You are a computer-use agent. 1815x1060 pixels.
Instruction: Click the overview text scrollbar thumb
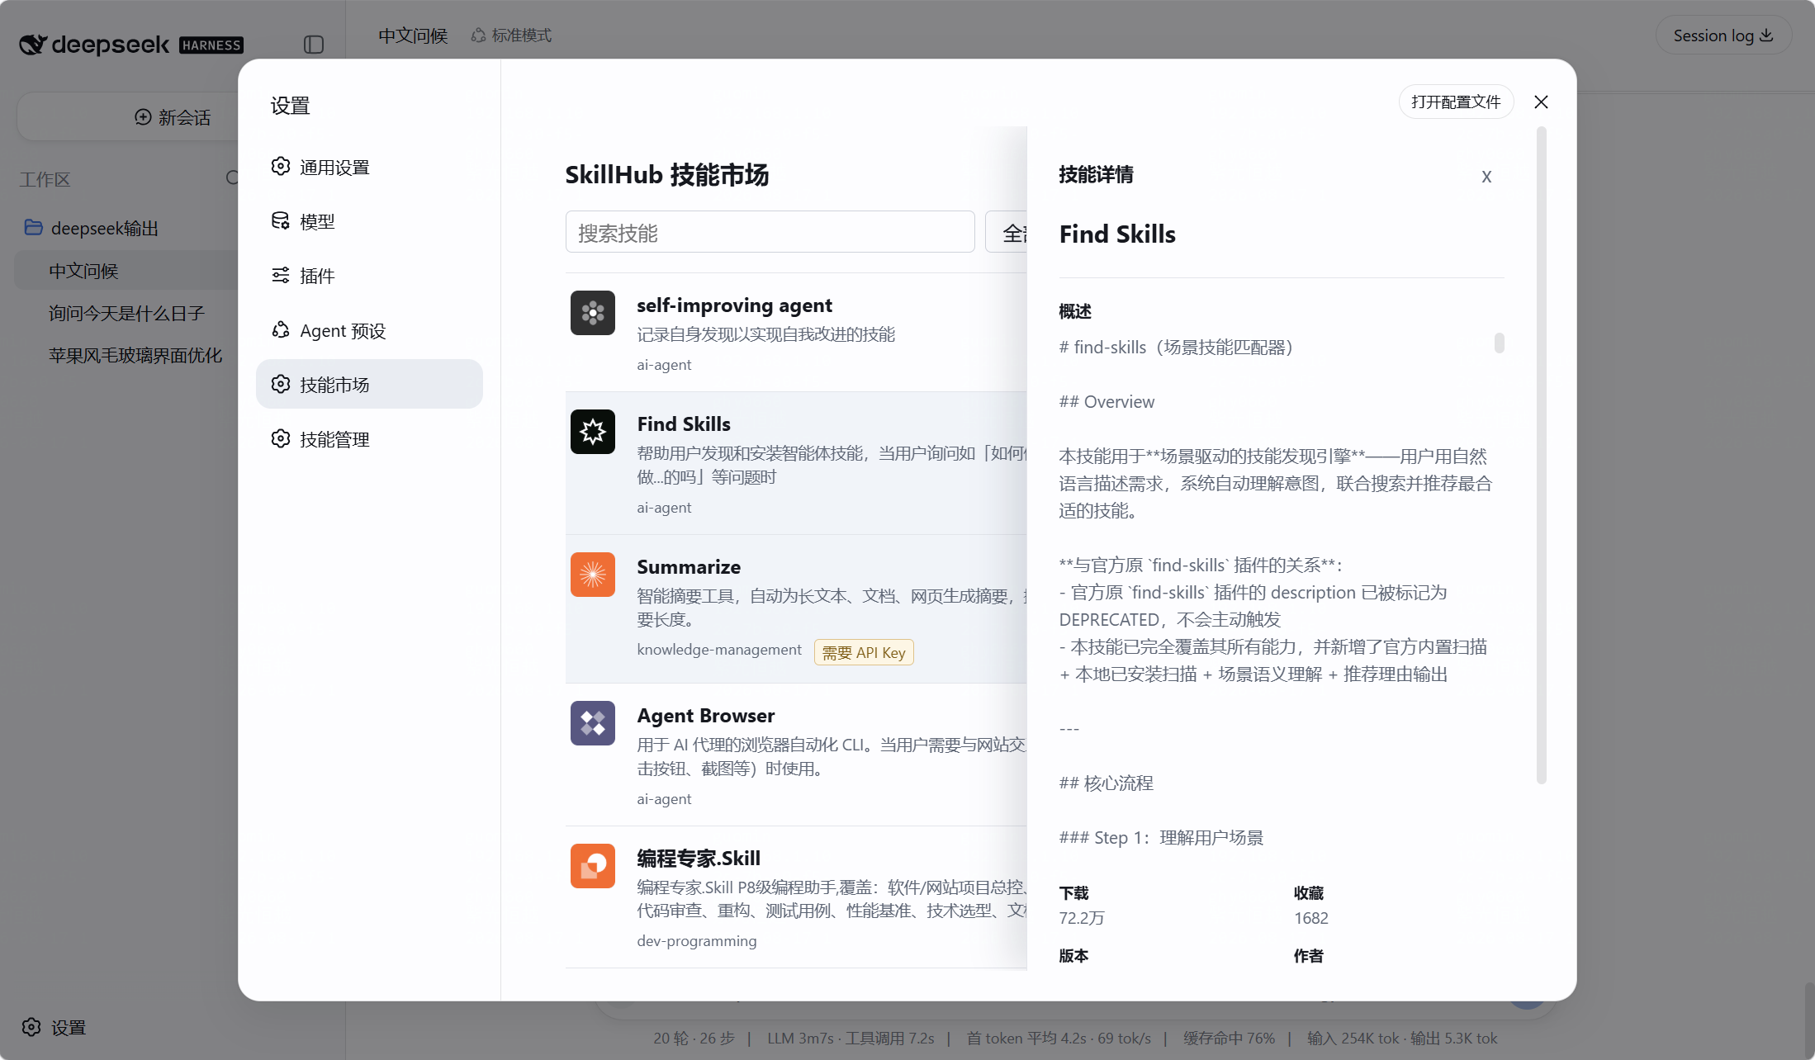pos(1500,343)
